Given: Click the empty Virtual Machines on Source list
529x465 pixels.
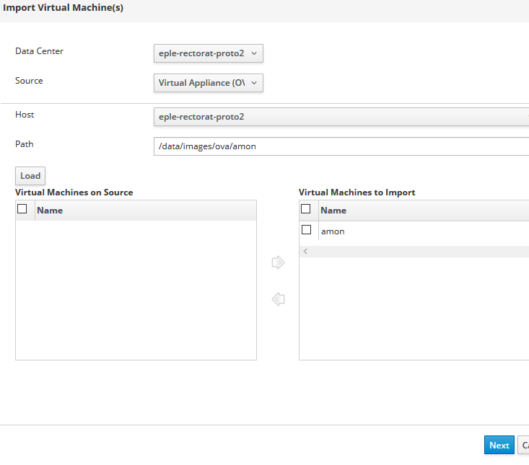Looking at the screenshot, I should pos(136,288).
